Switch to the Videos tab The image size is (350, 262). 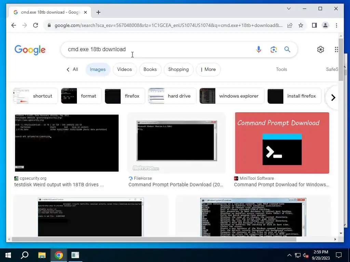pyautogui.click(x=124, y=70)
